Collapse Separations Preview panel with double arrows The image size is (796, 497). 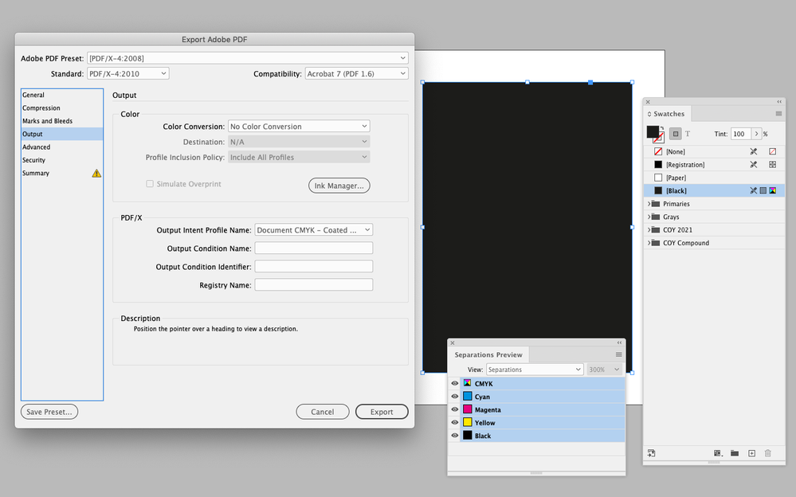[619, 342]
